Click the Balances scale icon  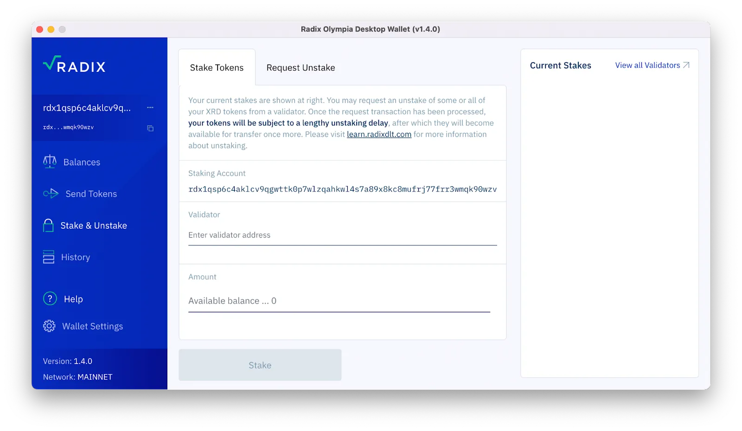(50, 161)
